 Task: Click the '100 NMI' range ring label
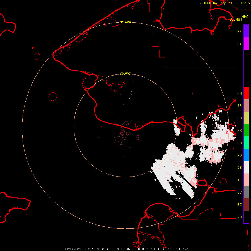click(x=125, y=22)
